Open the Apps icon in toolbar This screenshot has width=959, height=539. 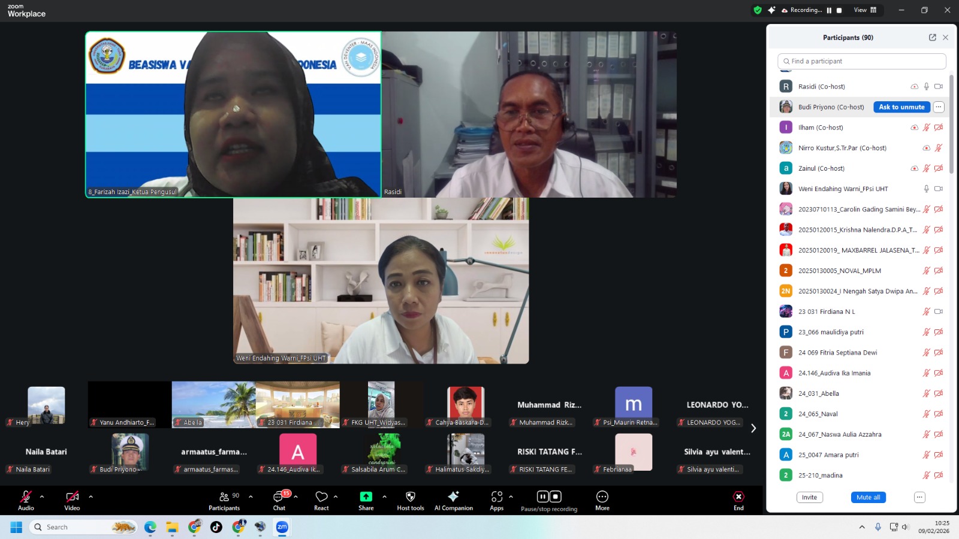(496, 497)
